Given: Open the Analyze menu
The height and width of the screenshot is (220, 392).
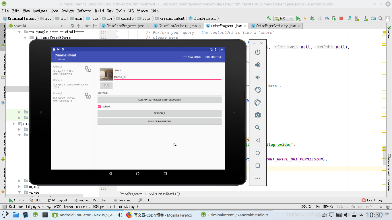Looking at the screenshot, I should (x=68, y=11).
